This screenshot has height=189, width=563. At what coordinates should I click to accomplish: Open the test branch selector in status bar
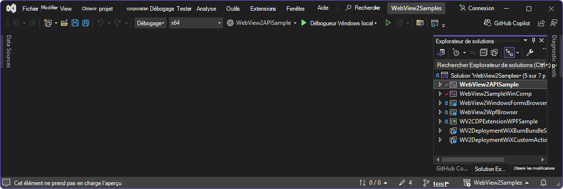pyautogui.click(x=436, y=183)
